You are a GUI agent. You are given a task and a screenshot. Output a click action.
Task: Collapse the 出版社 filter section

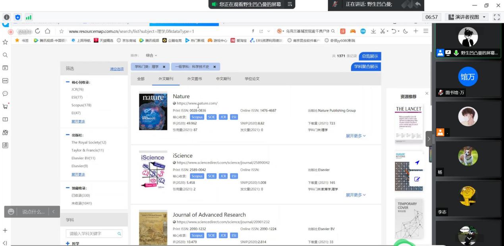tap(68, 135)
